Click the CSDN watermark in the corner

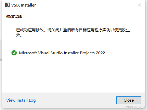click(x=135, y=107)
